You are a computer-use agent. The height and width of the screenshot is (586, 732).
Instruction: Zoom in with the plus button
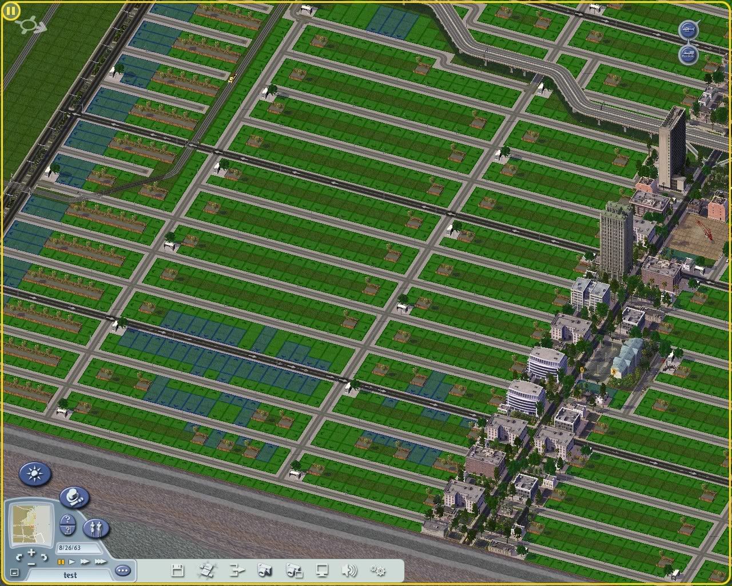click(x=31, y=552)
